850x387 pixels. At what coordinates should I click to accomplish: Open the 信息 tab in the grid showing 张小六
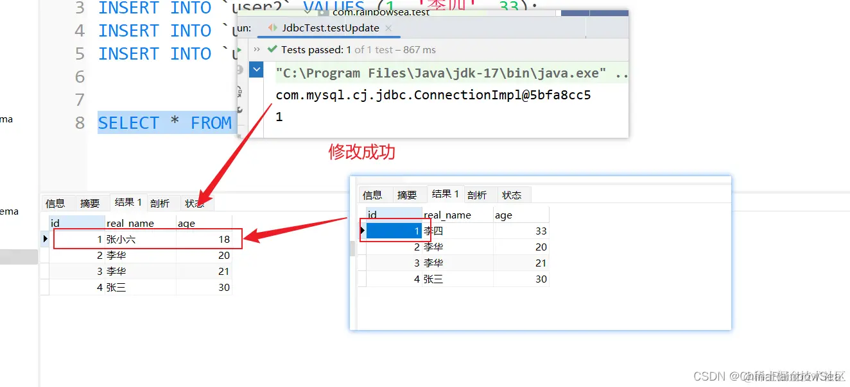tap(55, 203)
